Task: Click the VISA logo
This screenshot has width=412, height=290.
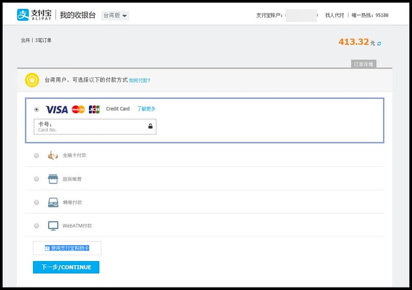Action: click(x=57, y=109)
